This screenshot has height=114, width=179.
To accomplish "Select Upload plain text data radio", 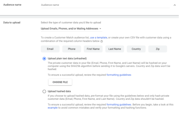I will pos(44,59).
